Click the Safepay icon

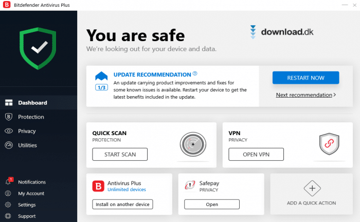tap(190, 186)
